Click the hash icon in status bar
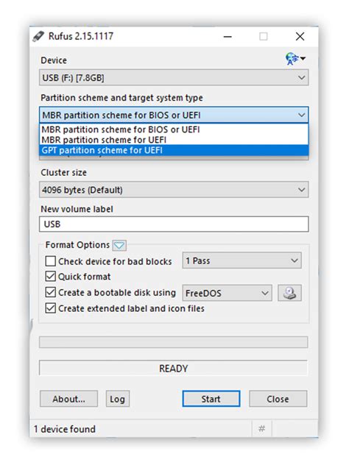Screen dimensions: 349x465 click(x=262, y=428)
